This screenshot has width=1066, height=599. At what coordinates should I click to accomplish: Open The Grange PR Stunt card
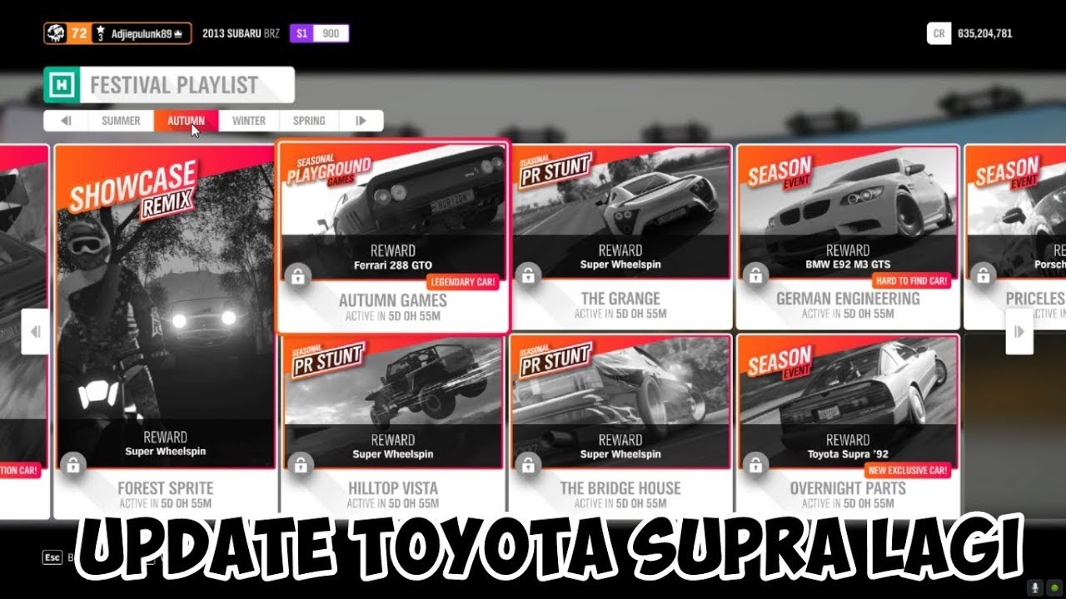pyautogui.click(x=620, y=237)
